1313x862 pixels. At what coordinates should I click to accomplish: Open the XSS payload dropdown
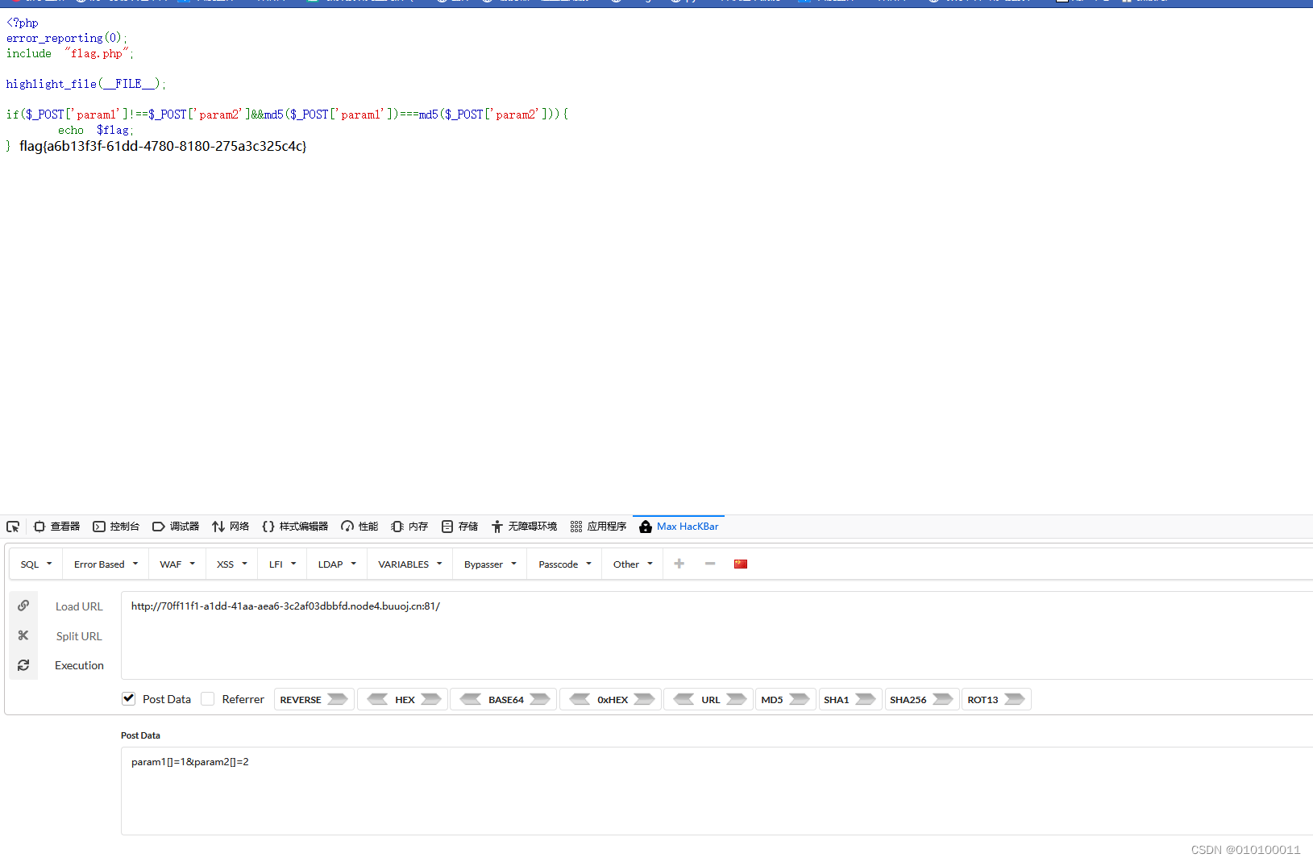[231, 564]
